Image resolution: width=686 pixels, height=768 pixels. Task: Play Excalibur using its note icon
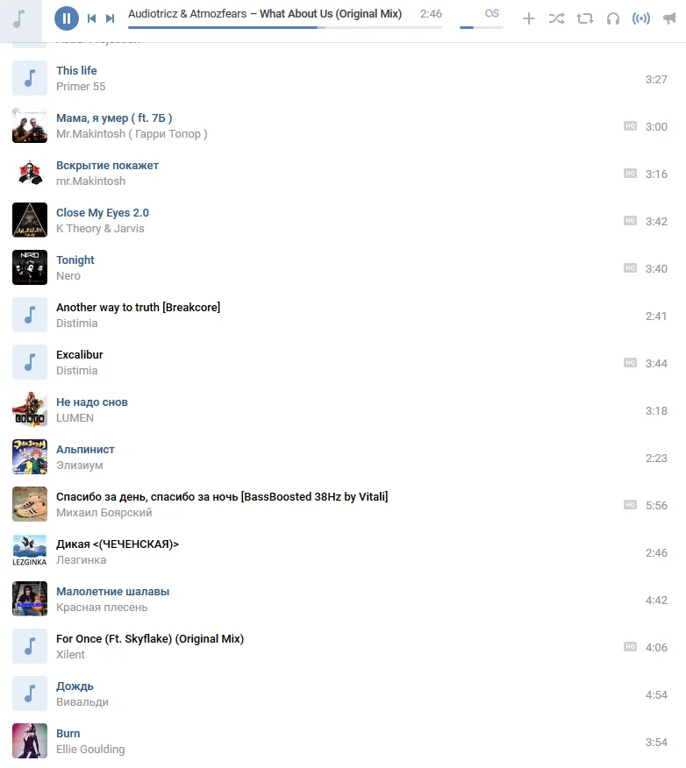coord(30,362)
